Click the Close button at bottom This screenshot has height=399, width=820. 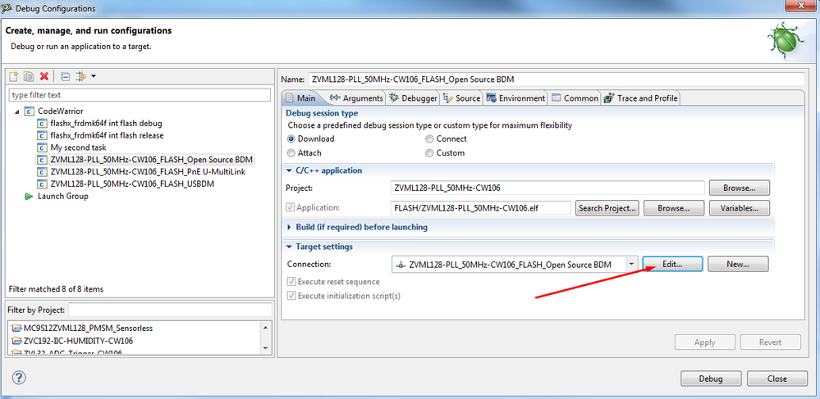click(x=777, y=379)
